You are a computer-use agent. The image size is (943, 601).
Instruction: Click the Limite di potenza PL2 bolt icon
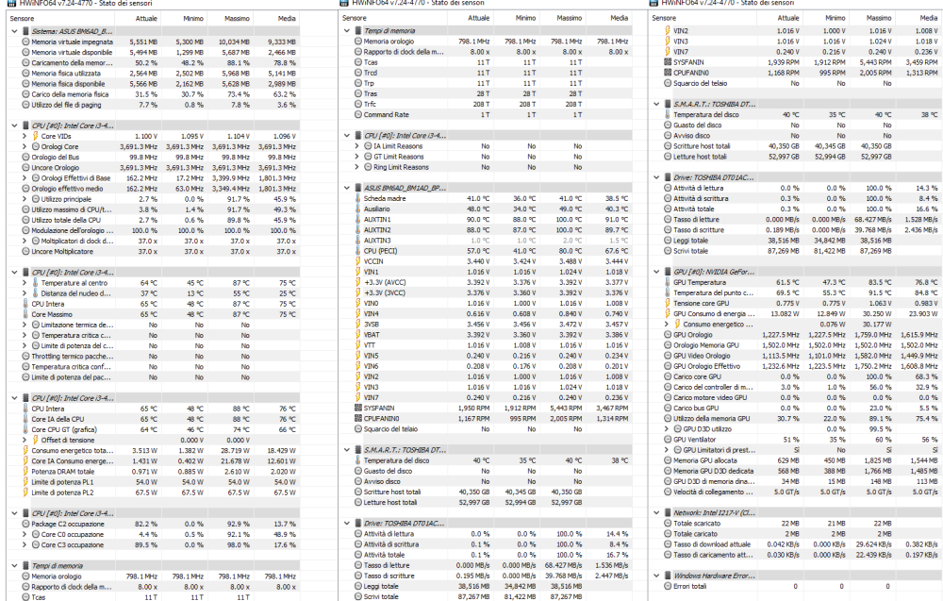pyautogui.click(x=25, y=492)
